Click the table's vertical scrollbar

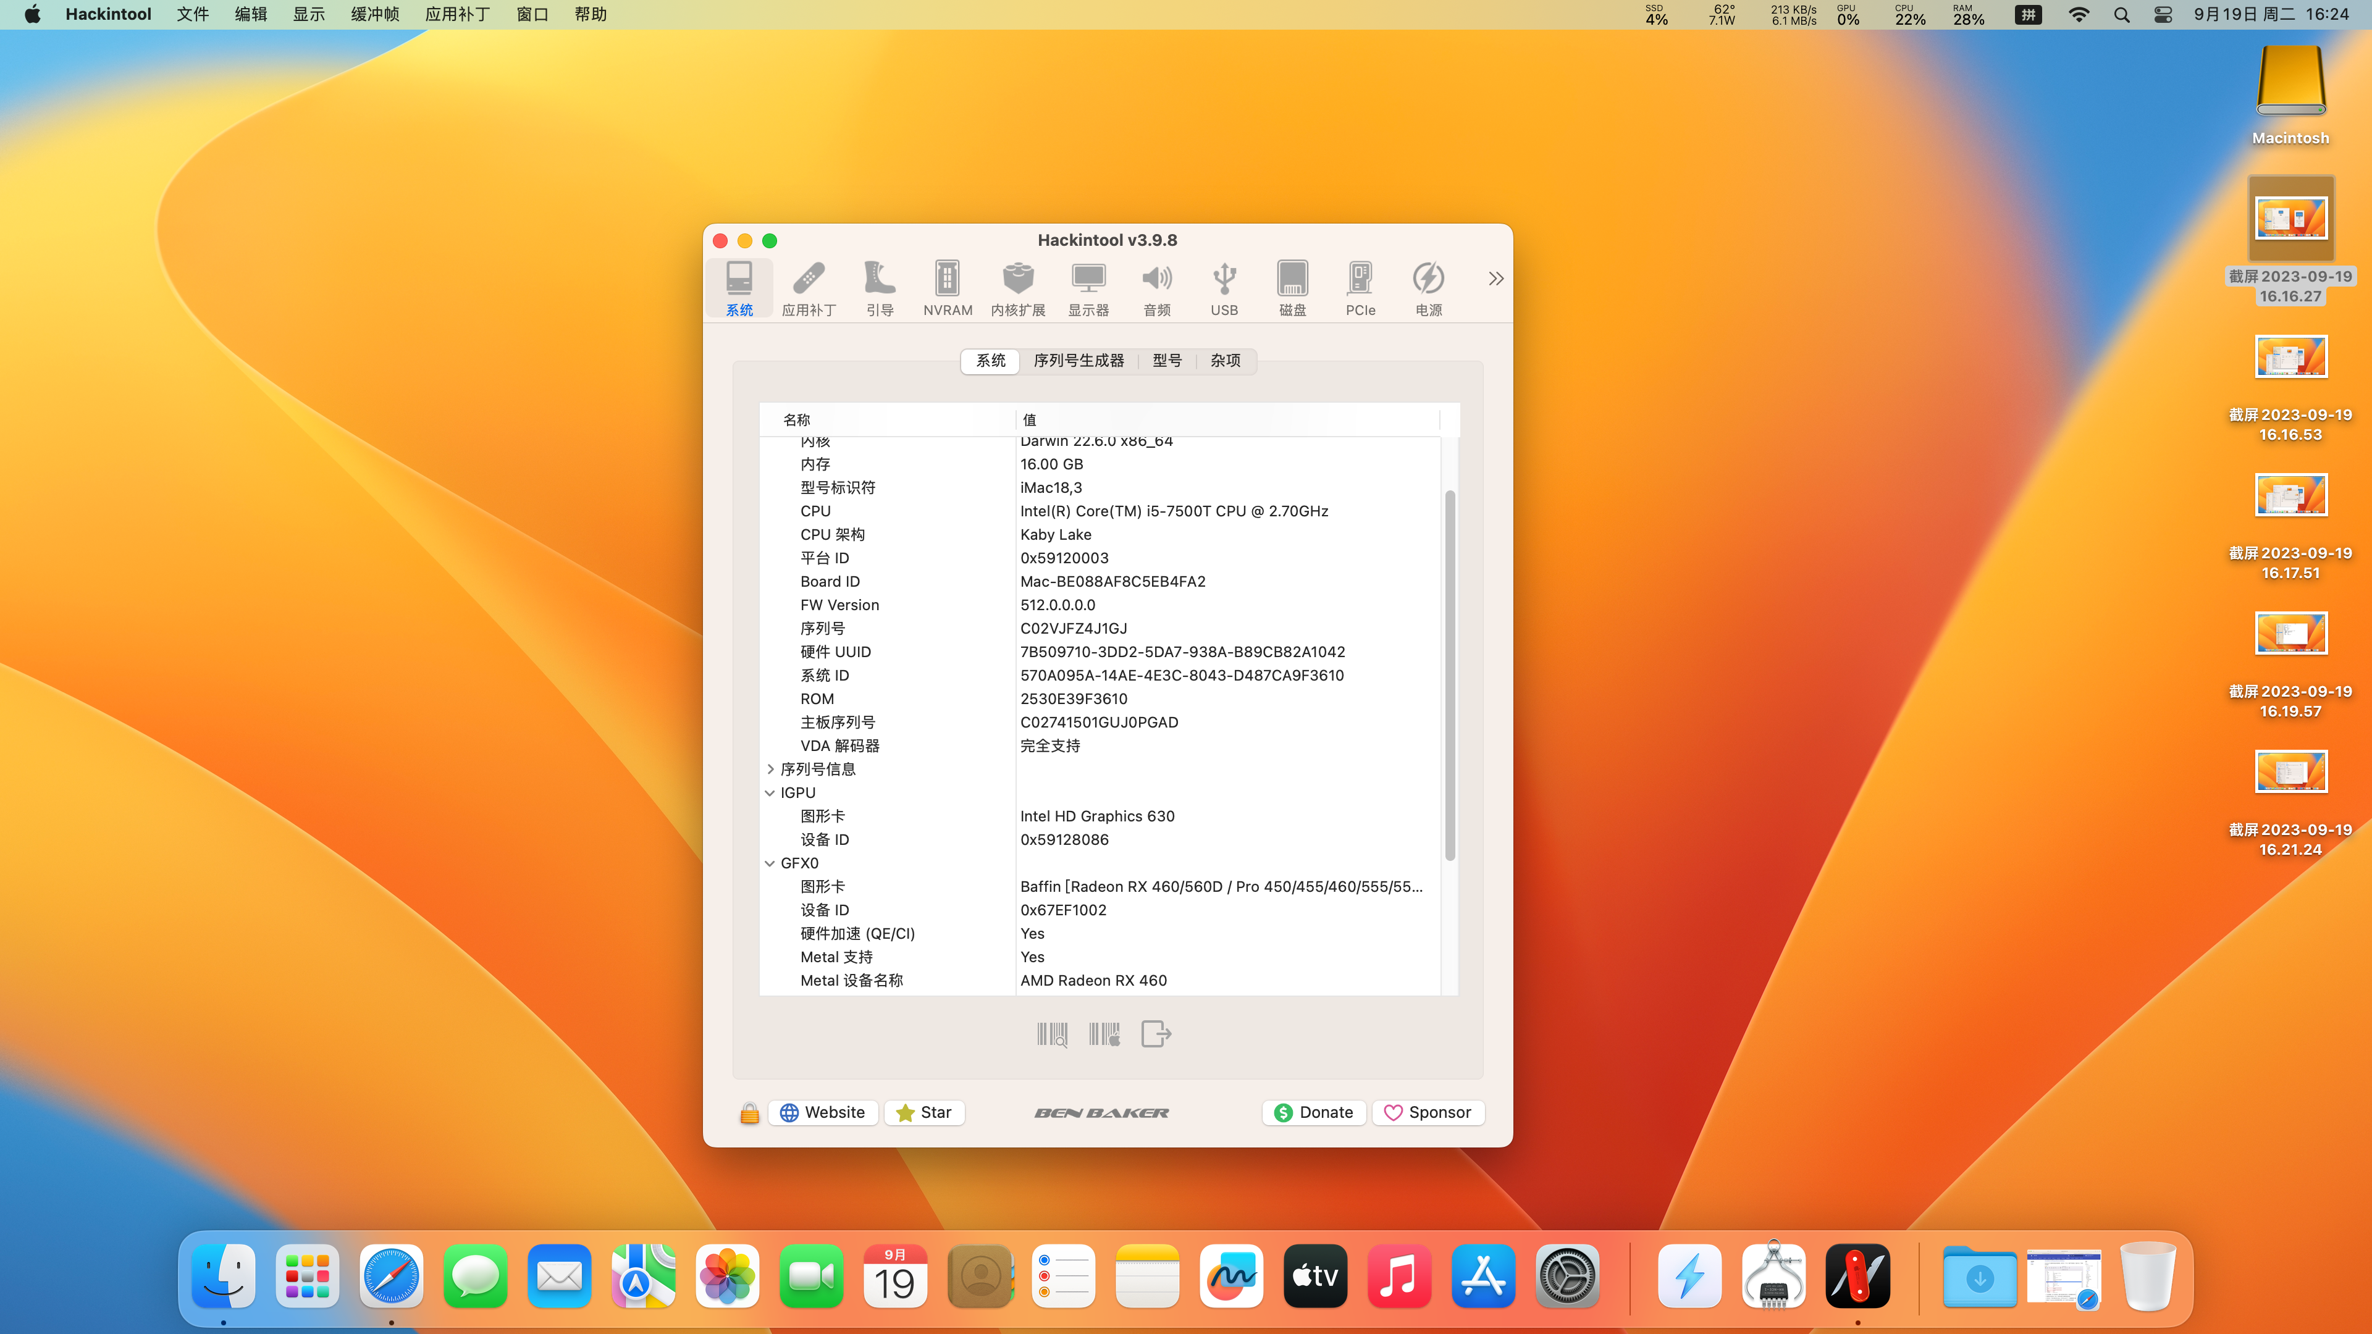[1449, 677]
